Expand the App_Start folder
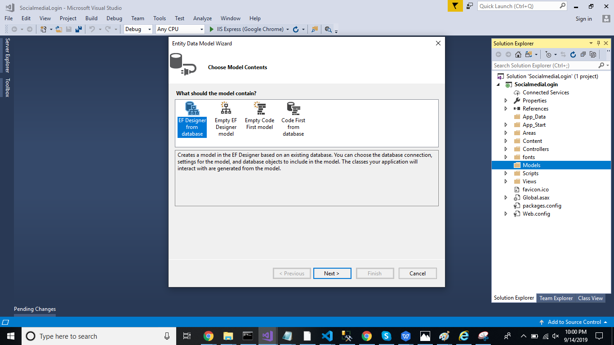Viewport: 614px width, 345px height. [506, 125]
